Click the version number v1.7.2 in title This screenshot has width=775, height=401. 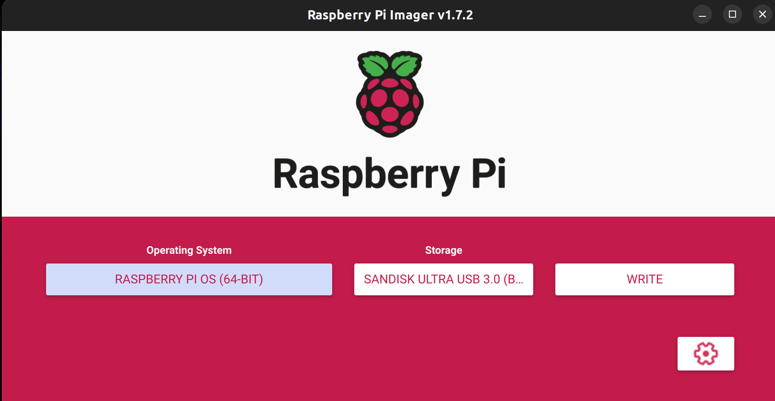click(x=455, y=15)
